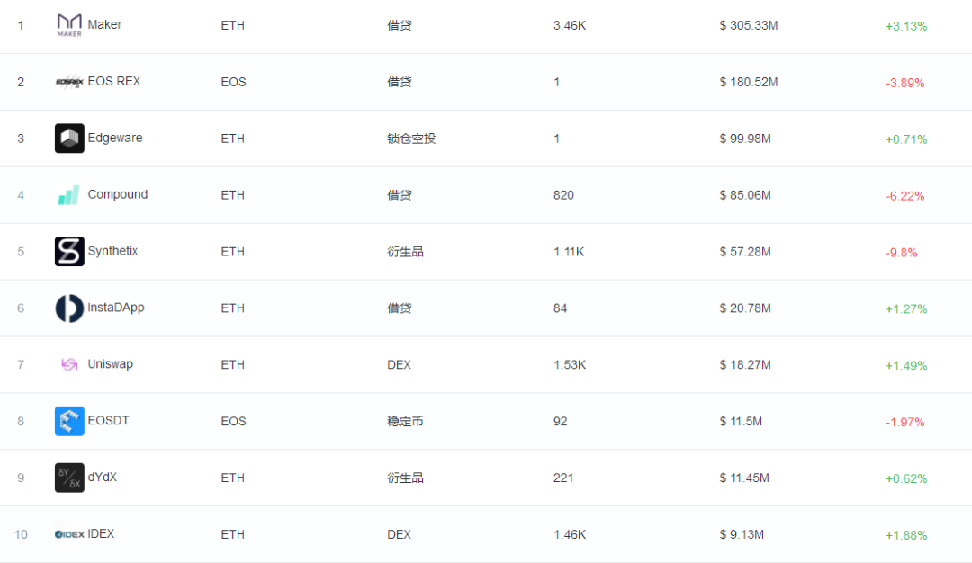The image size is (972, 563).
Task: Click the Maker logo icon
Action: pos(69,25)
